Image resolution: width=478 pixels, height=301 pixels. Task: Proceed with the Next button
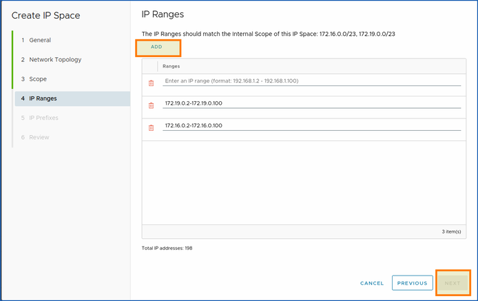pos(453,283)
